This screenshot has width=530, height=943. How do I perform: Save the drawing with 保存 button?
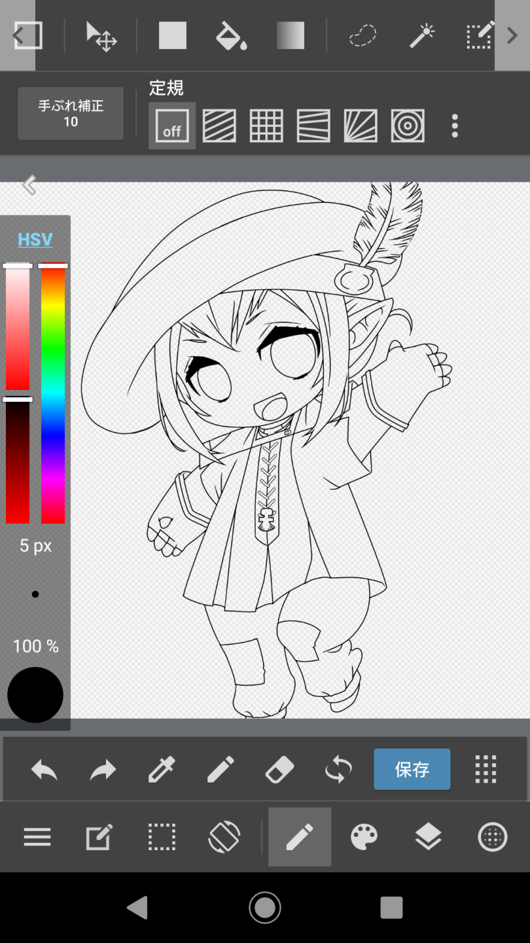[412, 769]
